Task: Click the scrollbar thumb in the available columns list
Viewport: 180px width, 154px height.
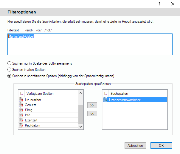Action: point(80,114)
